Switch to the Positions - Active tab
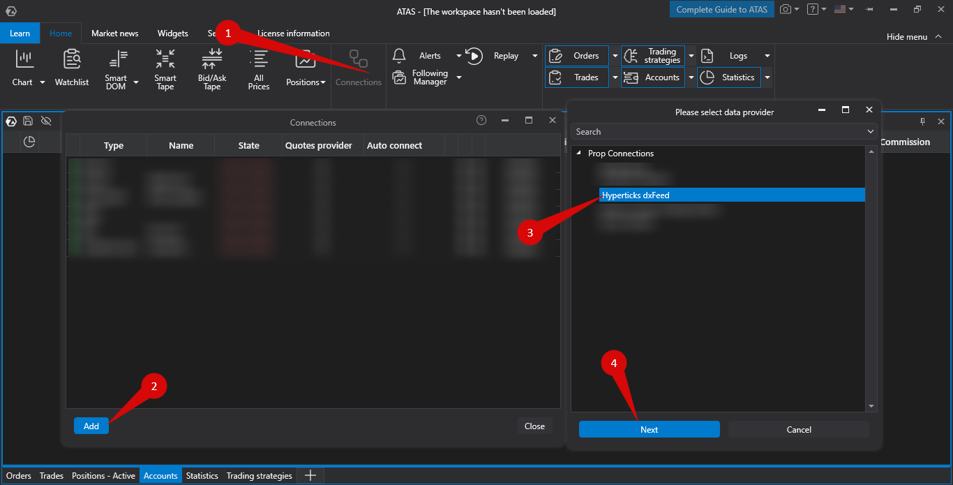This screenshot has height=485, width=953. coord(103,476)
